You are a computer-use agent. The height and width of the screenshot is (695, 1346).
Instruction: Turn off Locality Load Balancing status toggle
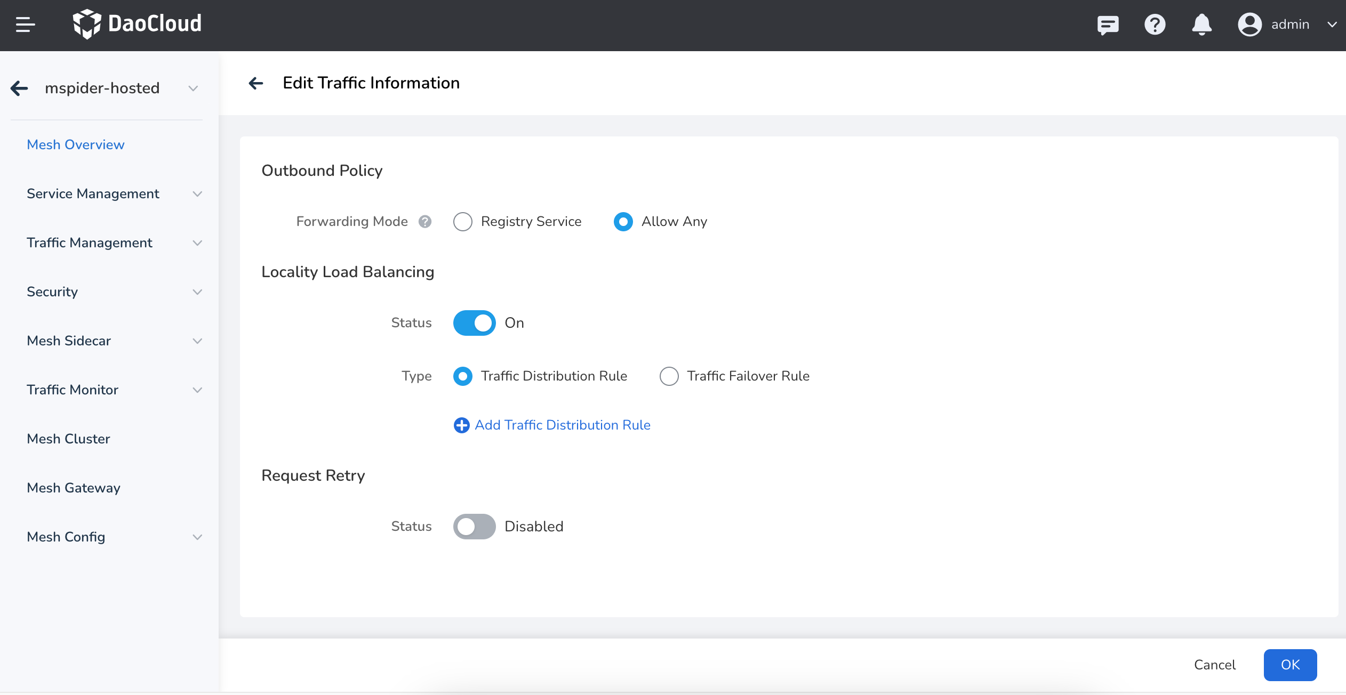point(474,323)
